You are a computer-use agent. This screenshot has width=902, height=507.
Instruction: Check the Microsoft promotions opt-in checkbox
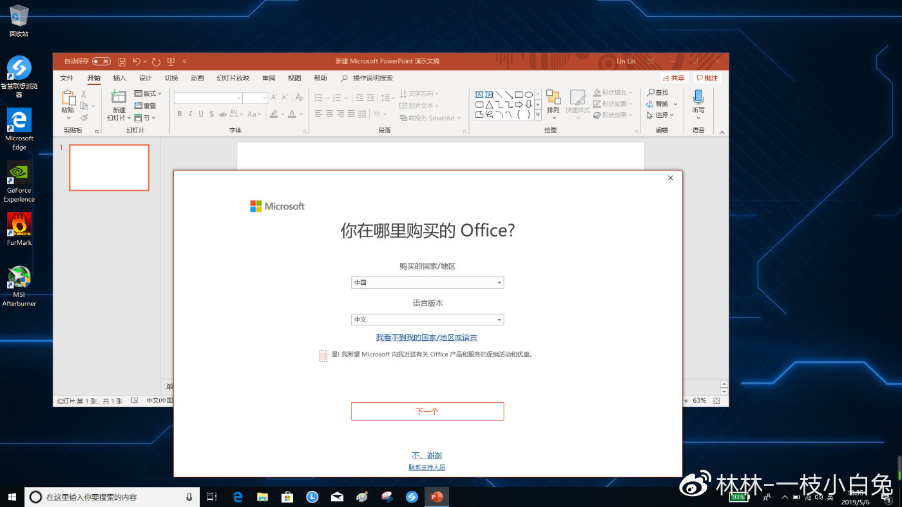pyautogui.click(x=323, y=356)
